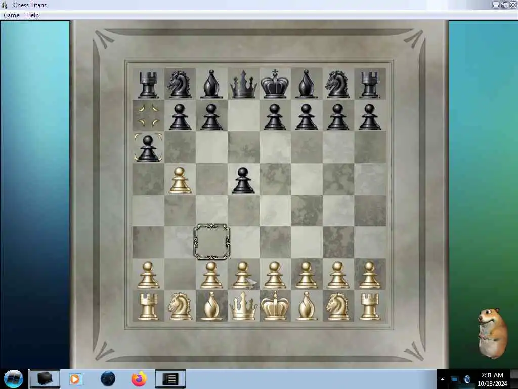Click the black pawn on b7
This screenshot has width=518, height=389.
[180, 116]
